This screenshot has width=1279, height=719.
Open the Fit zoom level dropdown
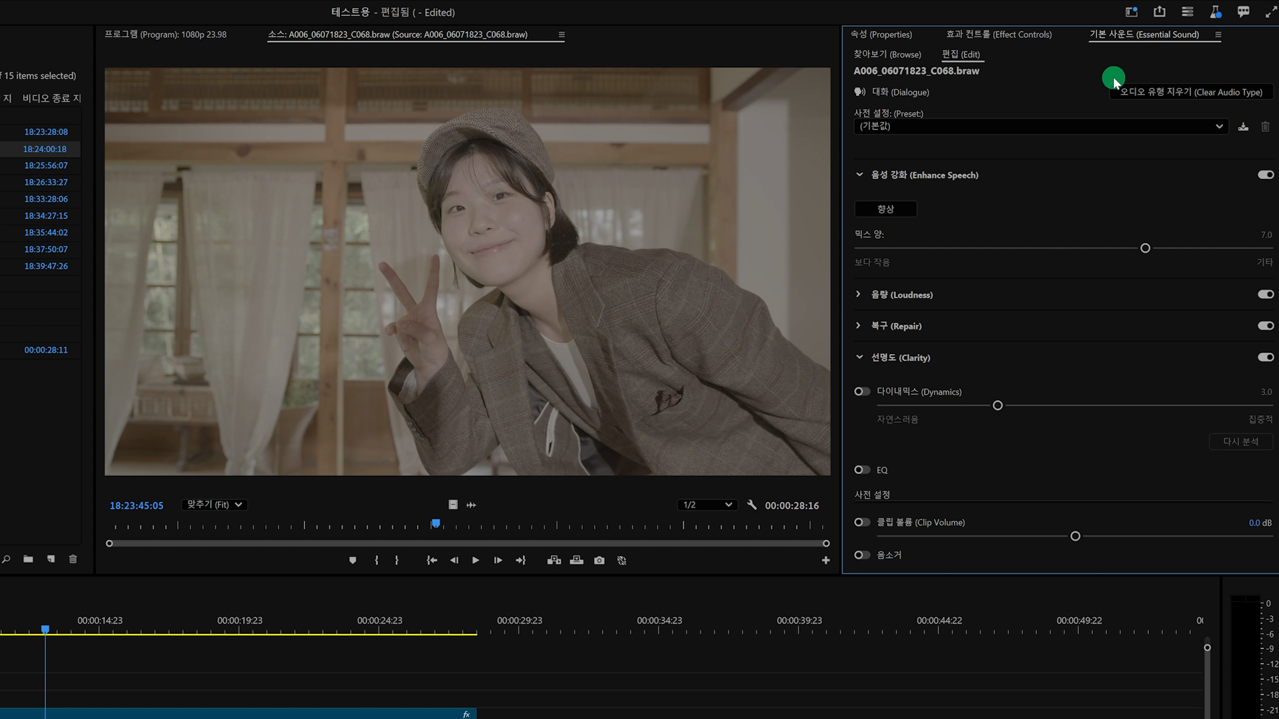click(x=214, y=505)
